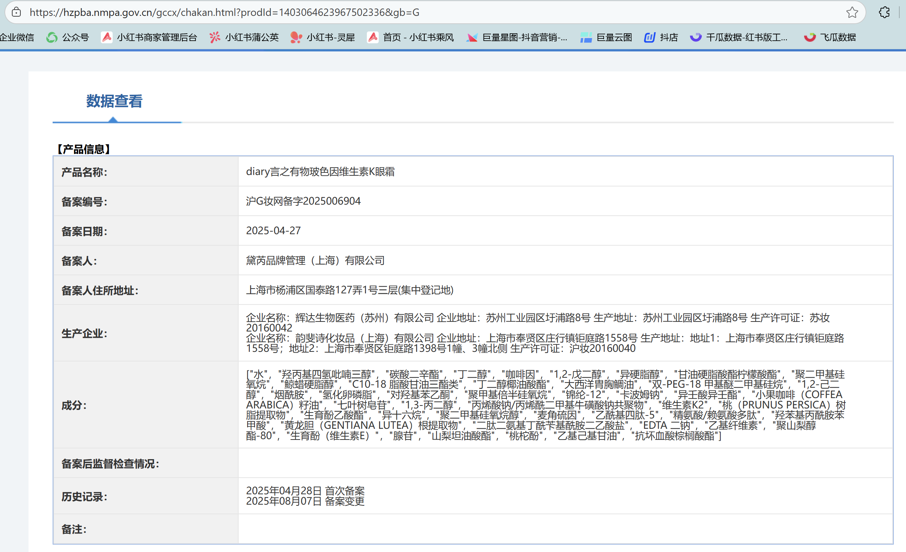906x552 pixels.
Task: Open 小红书商家管理后台 bookmark
Action: (x=149, y=37)
